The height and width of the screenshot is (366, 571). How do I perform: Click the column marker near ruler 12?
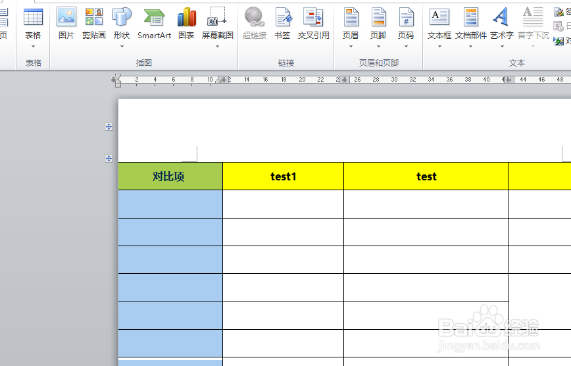(224, 80)
